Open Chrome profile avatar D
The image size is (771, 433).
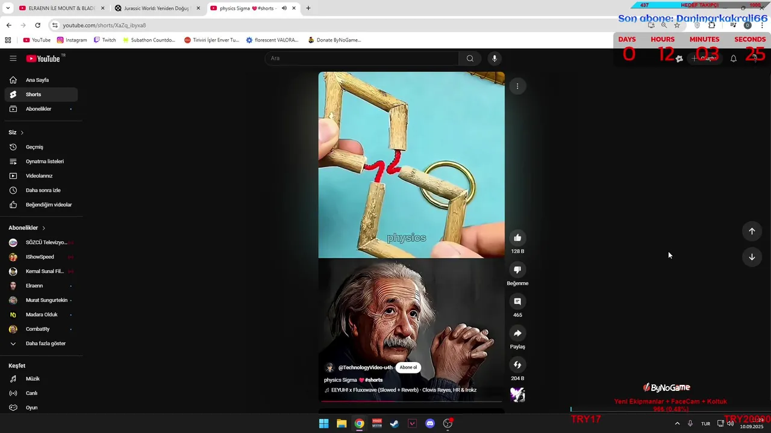click(748, 25)
